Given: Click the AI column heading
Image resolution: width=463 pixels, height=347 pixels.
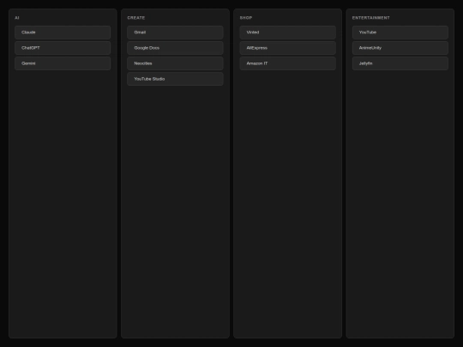Looking at the screenshot, I should [17, 18].
